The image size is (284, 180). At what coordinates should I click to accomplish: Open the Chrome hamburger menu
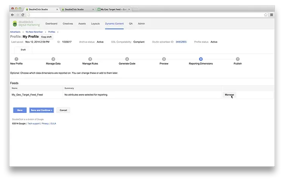tap(272, 15)
